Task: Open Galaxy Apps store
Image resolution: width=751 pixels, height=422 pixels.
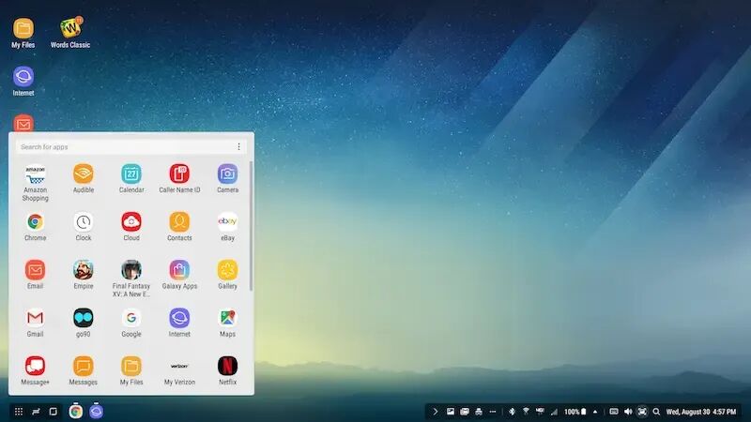Action: pyautogui.click(x=179, y=275)
